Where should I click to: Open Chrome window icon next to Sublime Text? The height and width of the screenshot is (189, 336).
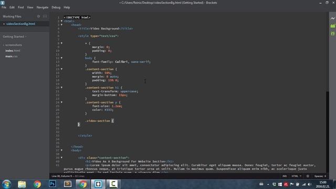tap(83, 184)
